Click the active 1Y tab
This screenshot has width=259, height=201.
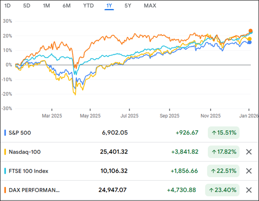click(110, 6)
